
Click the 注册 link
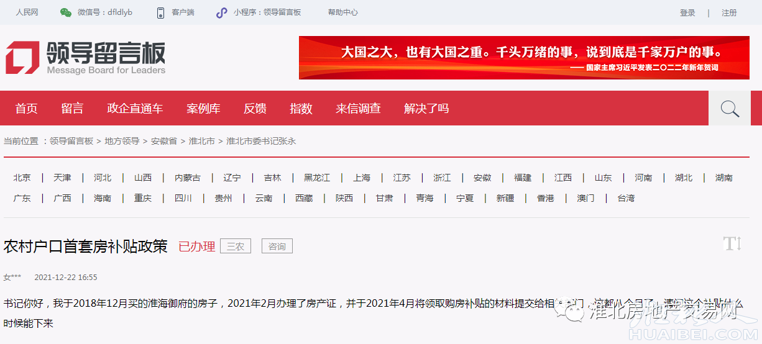[729, 13]
